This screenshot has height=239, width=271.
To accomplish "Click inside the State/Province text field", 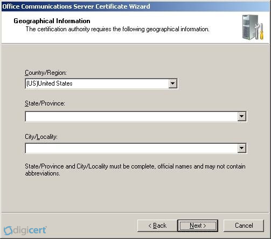I will [x=131, y=116].
